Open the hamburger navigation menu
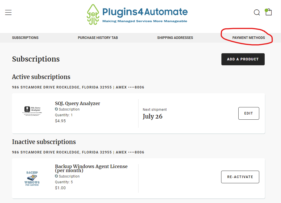Image resolution: width=281 pixels, height=203 pixels. (x=8, y=12)
